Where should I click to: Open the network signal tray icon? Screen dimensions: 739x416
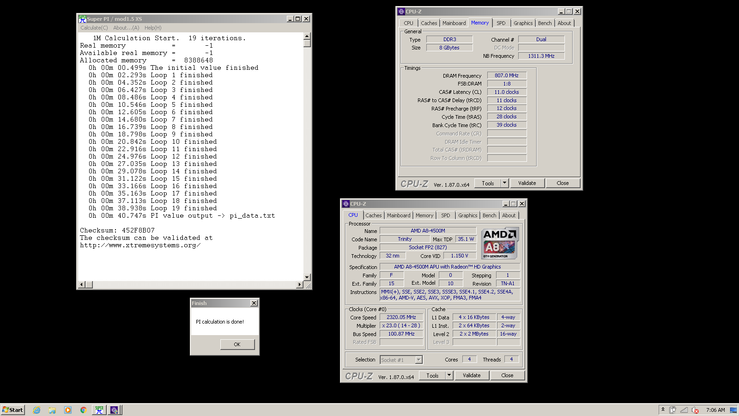pos(684,410)
